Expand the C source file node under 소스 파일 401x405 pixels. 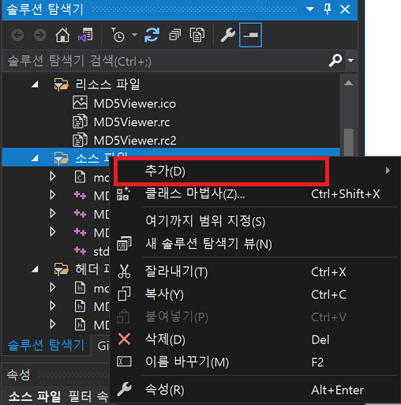tap(53, 177)
